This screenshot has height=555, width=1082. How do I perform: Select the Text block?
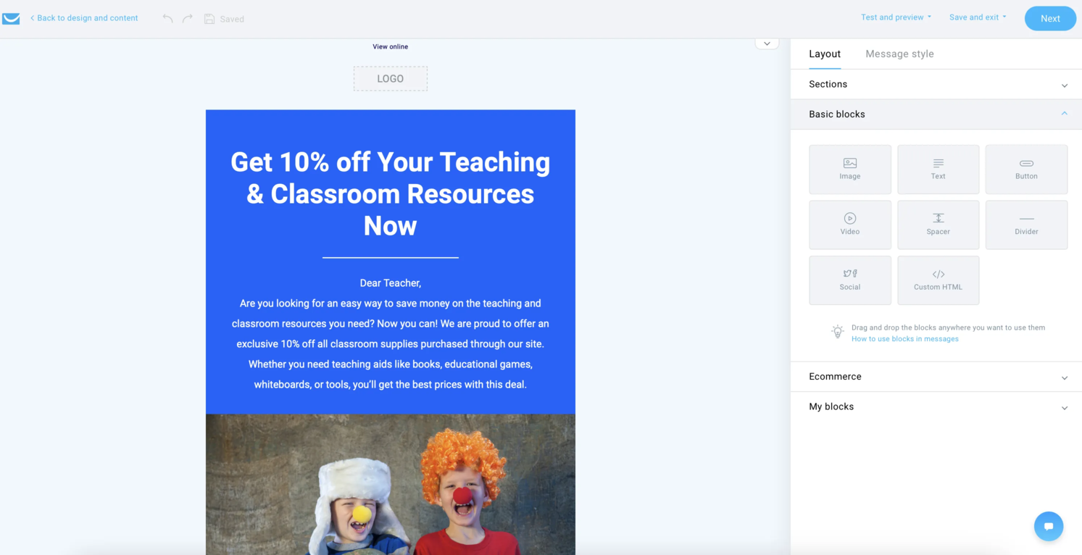[x=938, y=169]
